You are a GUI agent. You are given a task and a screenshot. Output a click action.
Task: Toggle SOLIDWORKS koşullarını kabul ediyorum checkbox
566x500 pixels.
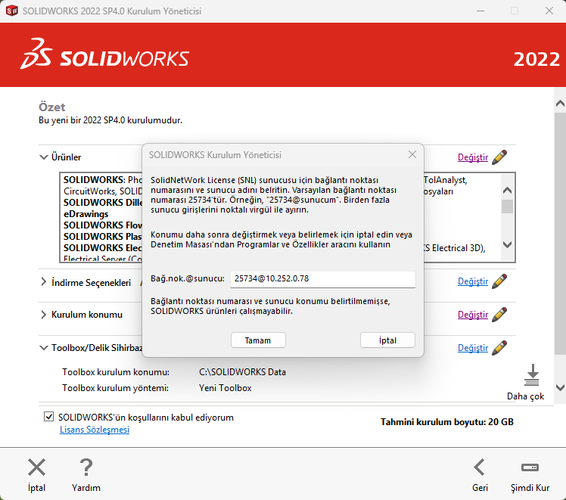coord(48,417)
